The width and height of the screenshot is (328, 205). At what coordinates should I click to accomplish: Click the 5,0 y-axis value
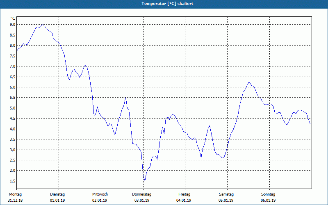pos(13,108)
